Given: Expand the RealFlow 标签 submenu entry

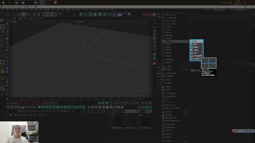Looking at the screenshot, I should tap(176, 24).
